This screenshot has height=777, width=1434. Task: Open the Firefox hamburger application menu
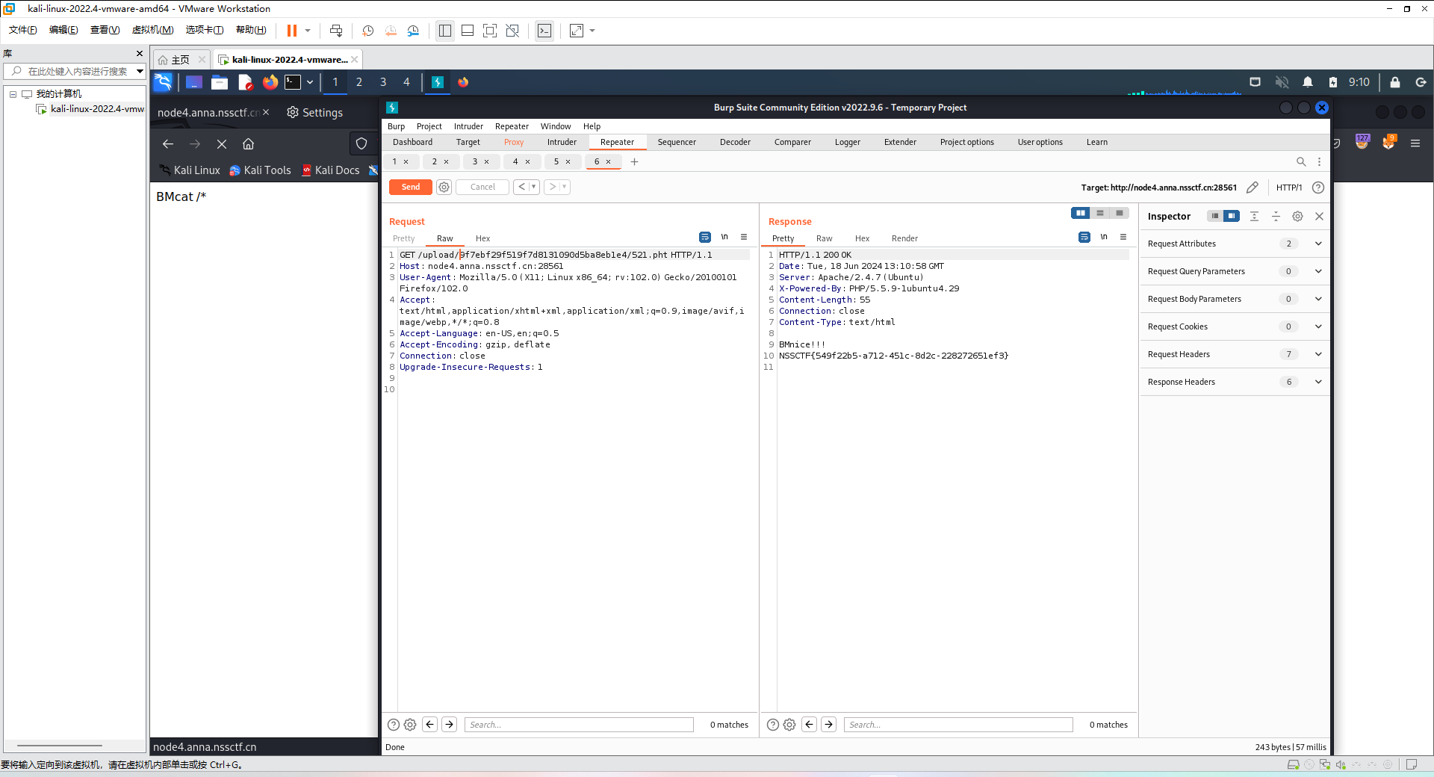[x=1415, y=143]
